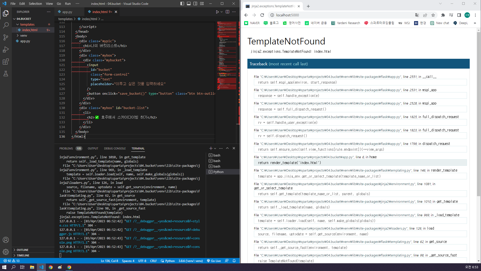This screenshot has height=271, width=481.
Task: Open Customize Layout in VS Code title bar
Action: 202,4
